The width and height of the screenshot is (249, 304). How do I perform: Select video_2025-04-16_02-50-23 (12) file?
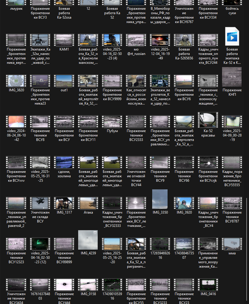click(x=40, y=251)
